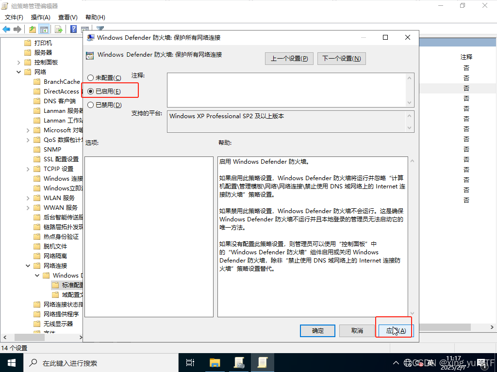Select the 已启用 radio button
This screenshot has width=497, height=372.
click(90, 92)
